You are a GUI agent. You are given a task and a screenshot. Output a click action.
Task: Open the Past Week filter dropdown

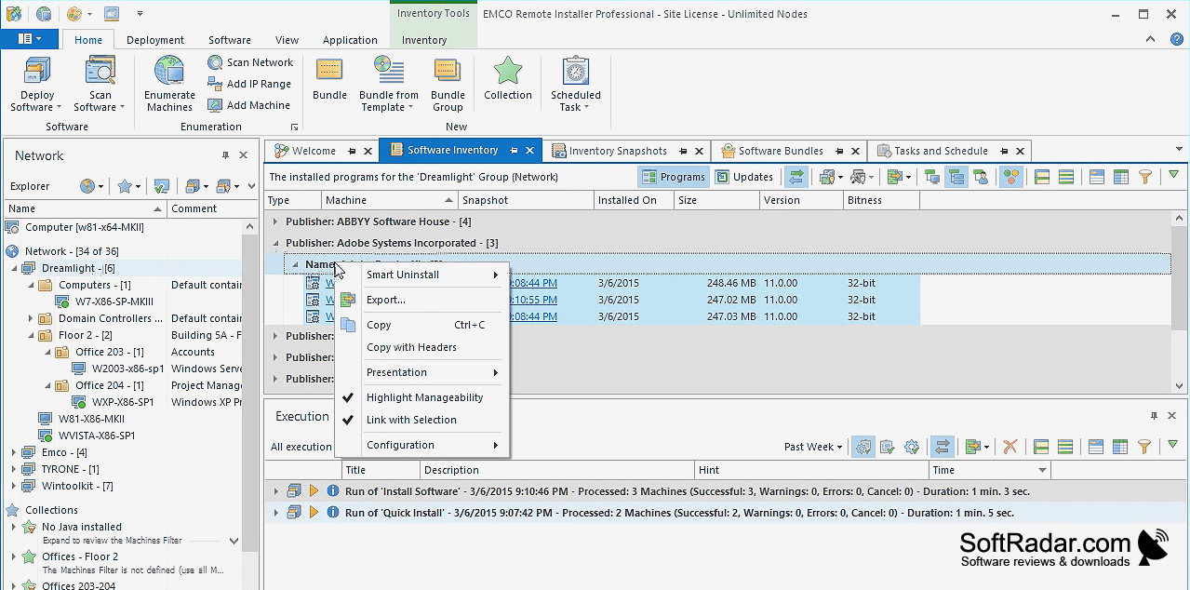(x=813, y=447)
